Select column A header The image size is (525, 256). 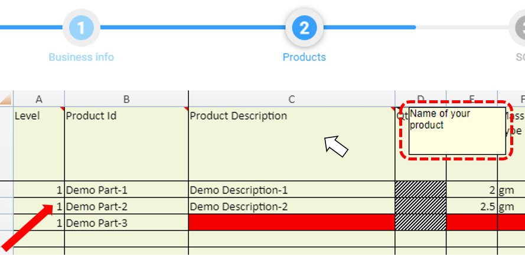pyautogui.click(x=39, y=99)
